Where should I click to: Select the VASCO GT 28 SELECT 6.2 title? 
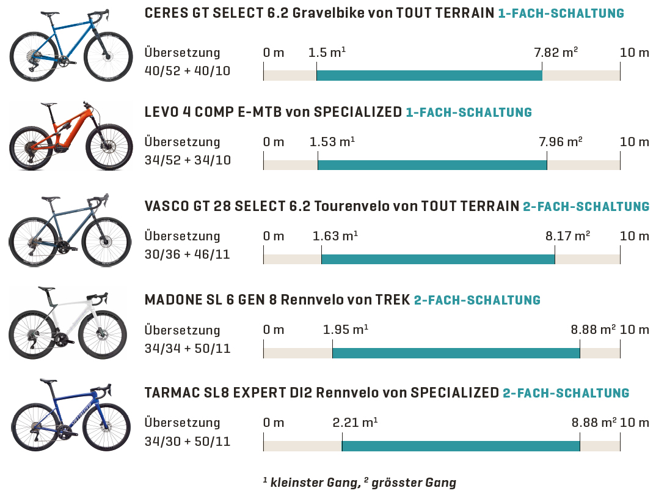coord(332,206)
